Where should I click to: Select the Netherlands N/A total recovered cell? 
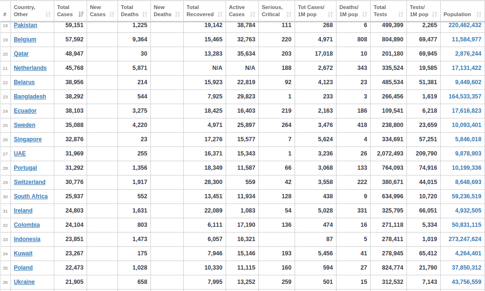pos(217,68)
